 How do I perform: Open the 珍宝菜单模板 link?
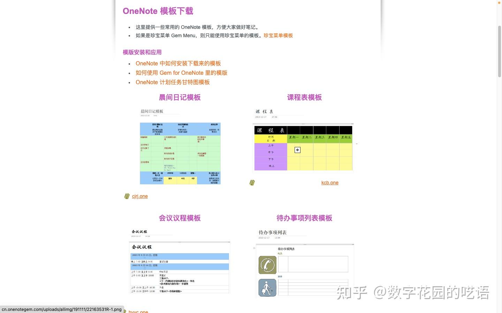278,35
